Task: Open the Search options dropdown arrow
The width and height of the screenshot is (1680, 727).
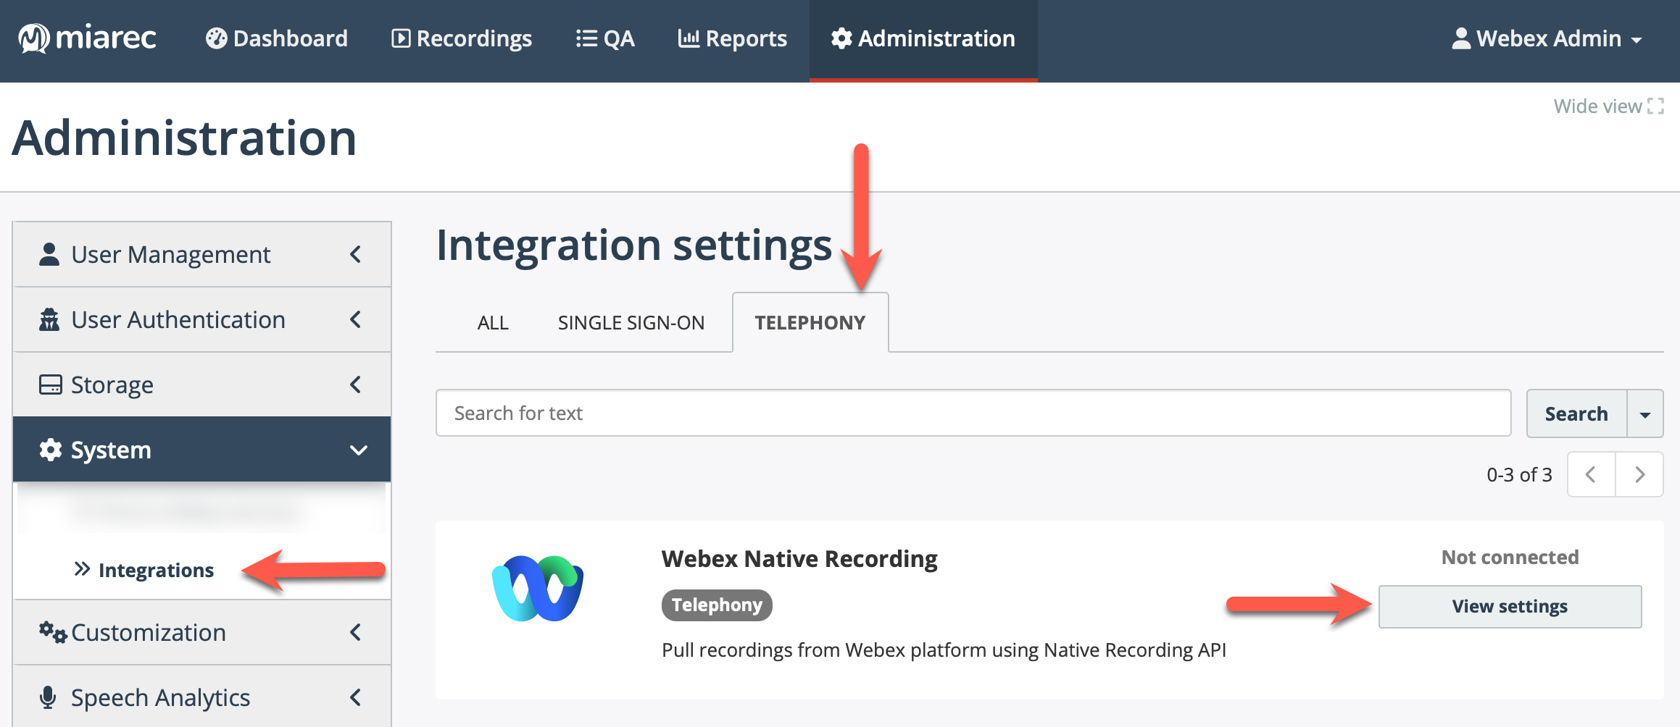Action: tap(1645, 413)
